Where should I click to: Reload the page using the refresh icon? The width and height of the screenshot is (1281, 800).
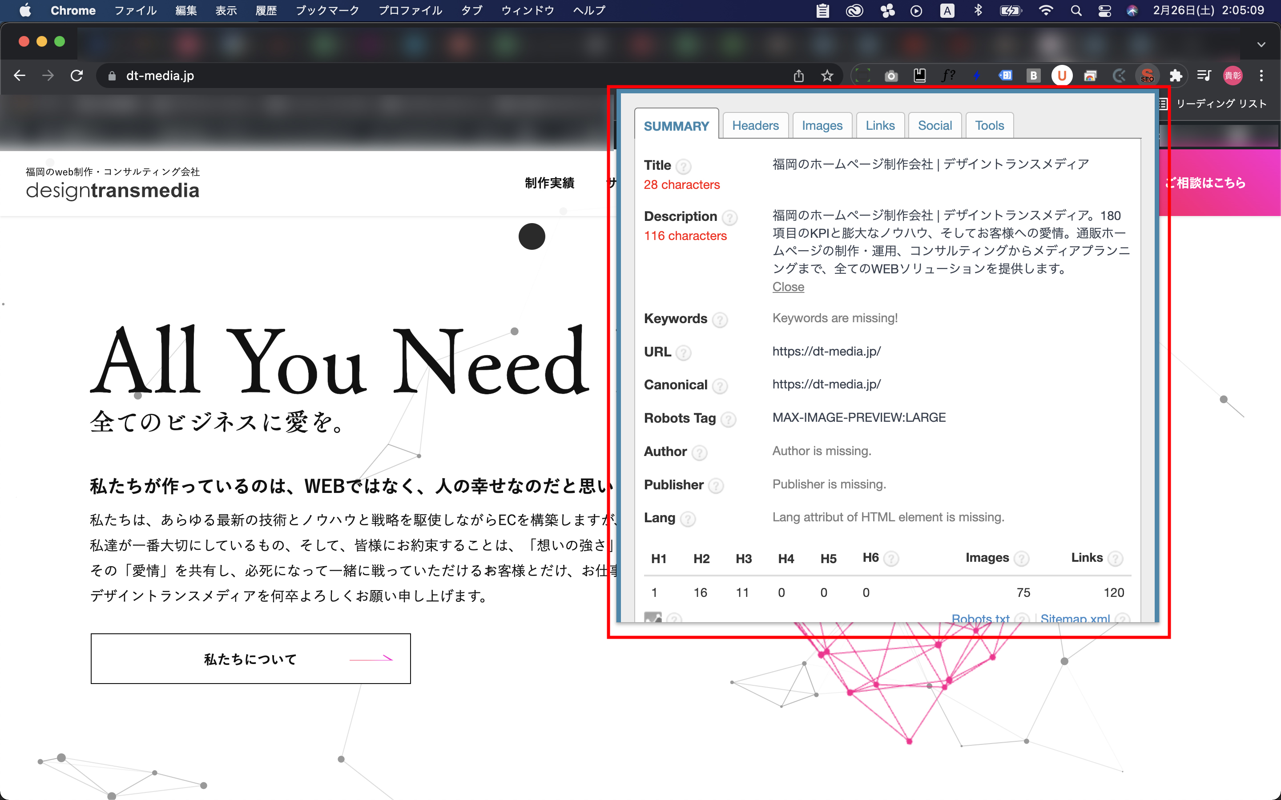(x=77, y=76)
